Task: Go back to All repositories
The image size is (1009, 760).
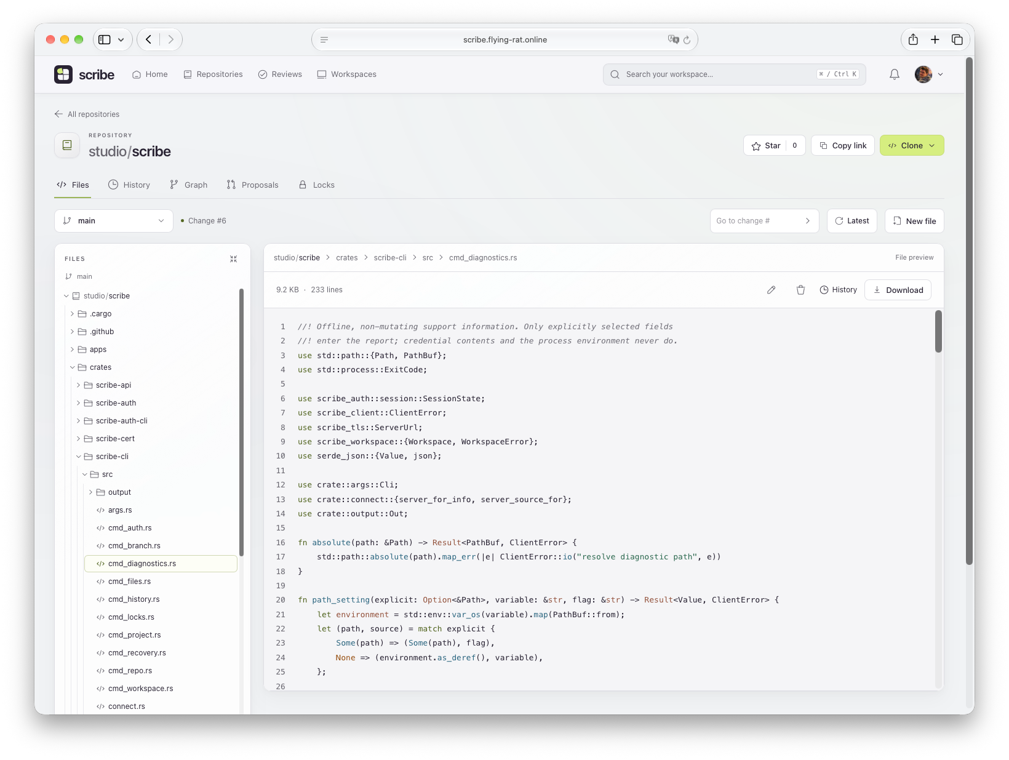Action: click(x=87, y=114)
